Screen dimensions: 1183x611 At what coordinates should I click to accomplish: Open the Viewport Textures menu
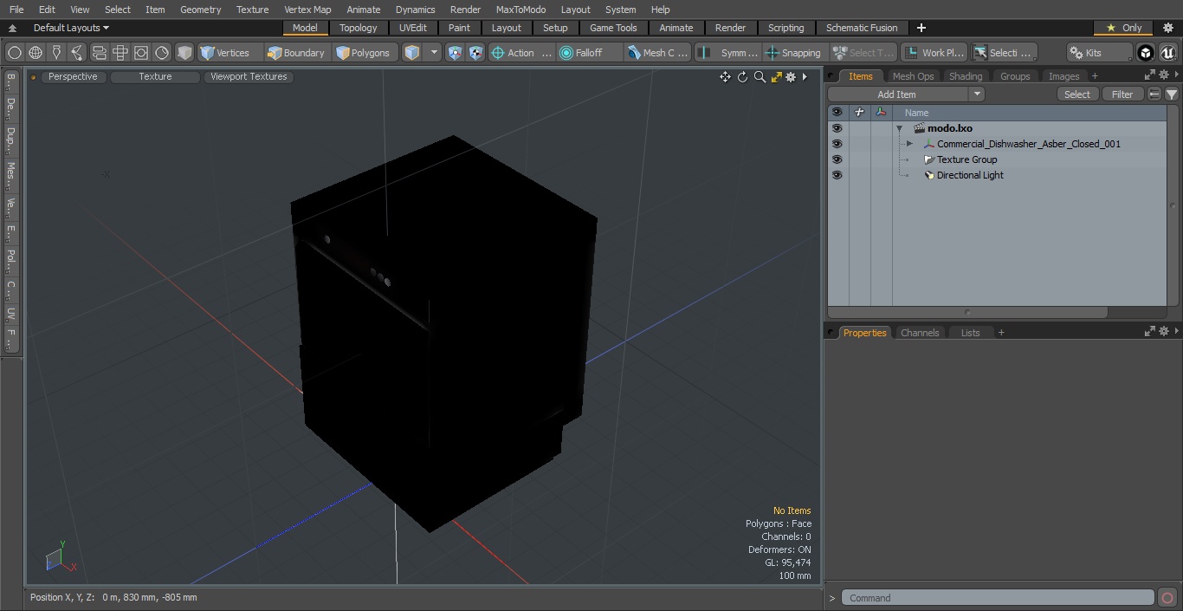point(249,76)
